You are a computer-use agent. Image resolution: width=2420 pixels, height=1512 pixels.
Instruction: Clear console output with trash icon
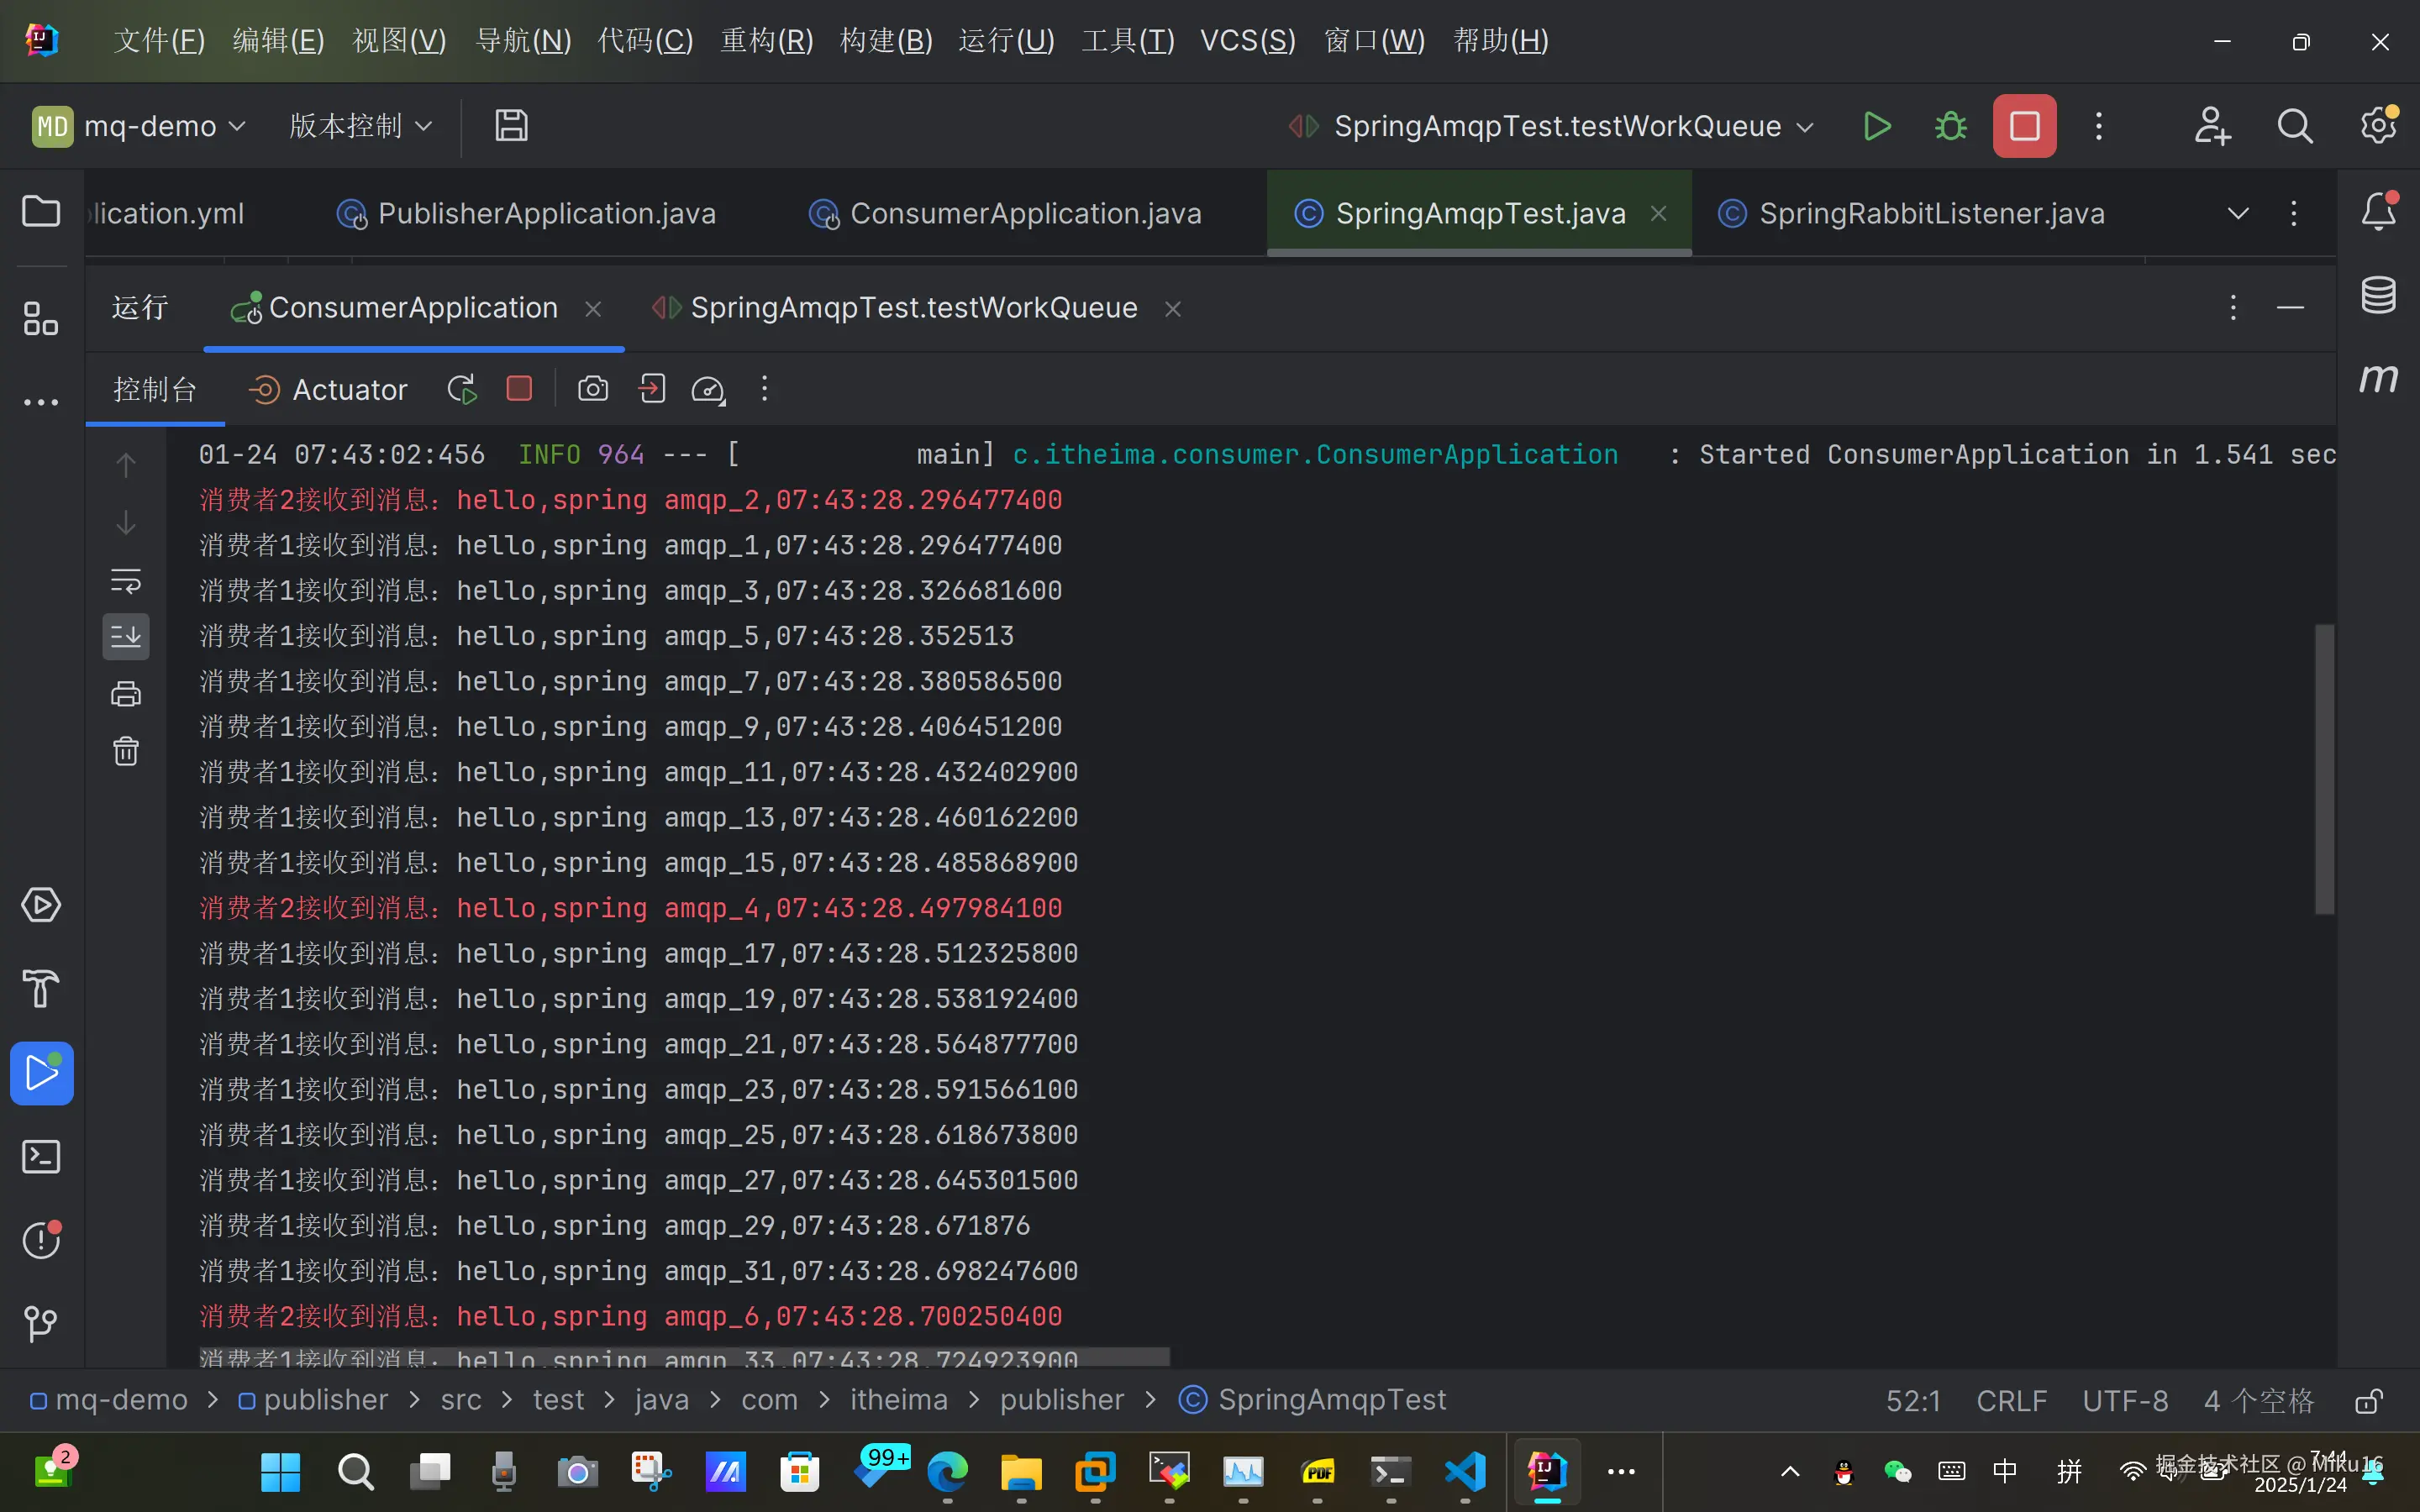click(x=126, y=751)
